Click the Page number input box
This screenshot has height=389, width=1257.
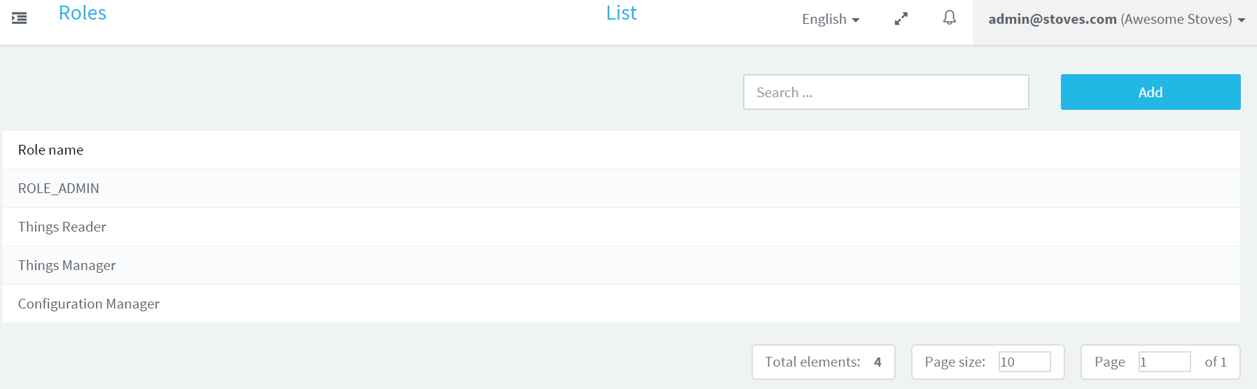1165,362
